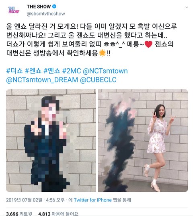
Task: Open the #더쇼 hashtag
Action: 14,71
